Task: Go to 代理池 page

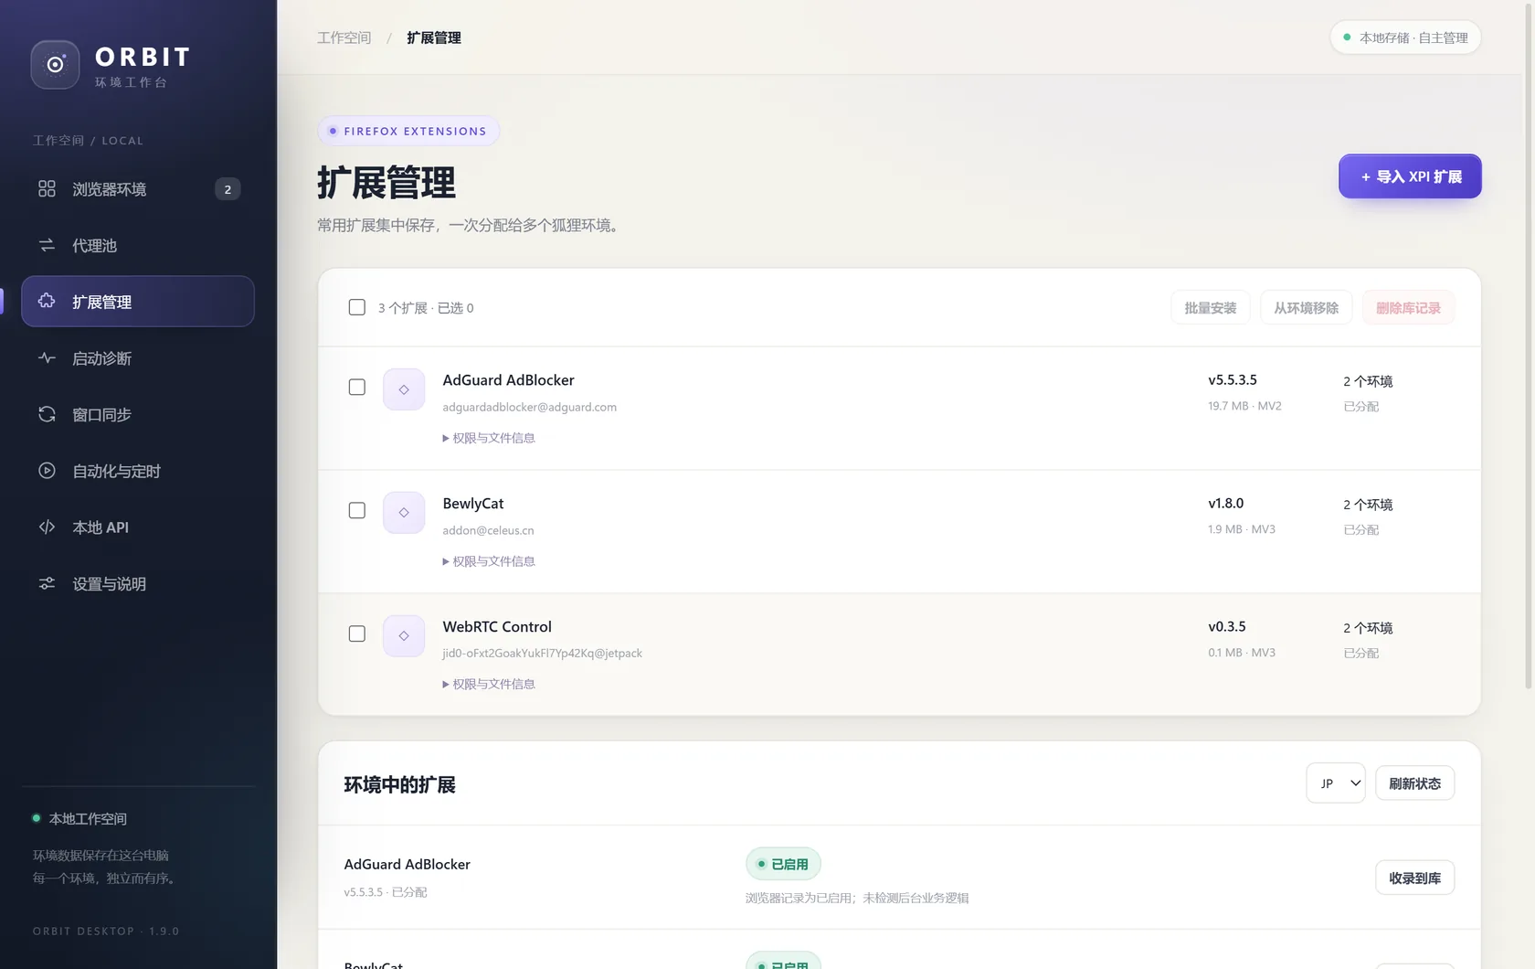Action: coord(138,245)
